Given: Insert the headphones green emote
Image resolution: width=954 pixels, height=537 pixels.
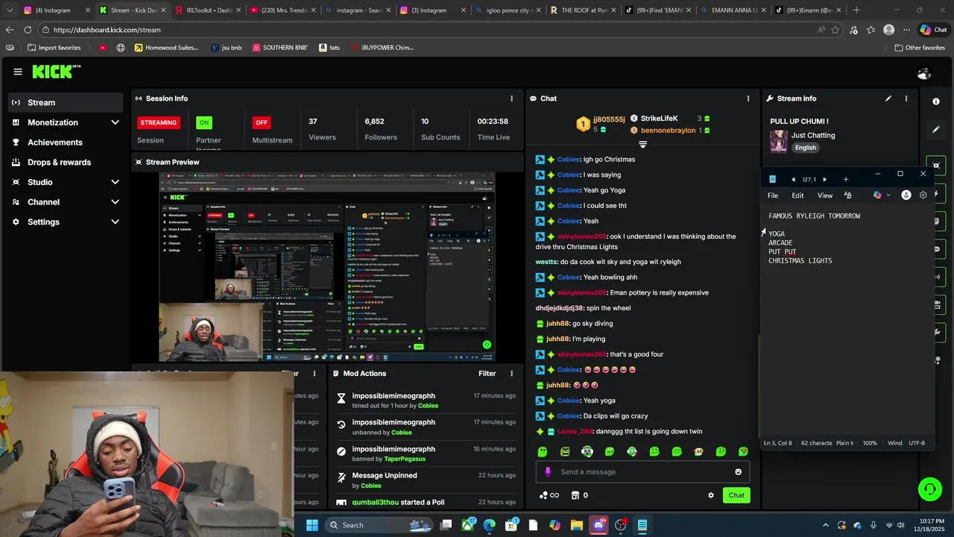Looking at the screenshot, I should coord(587,451).
